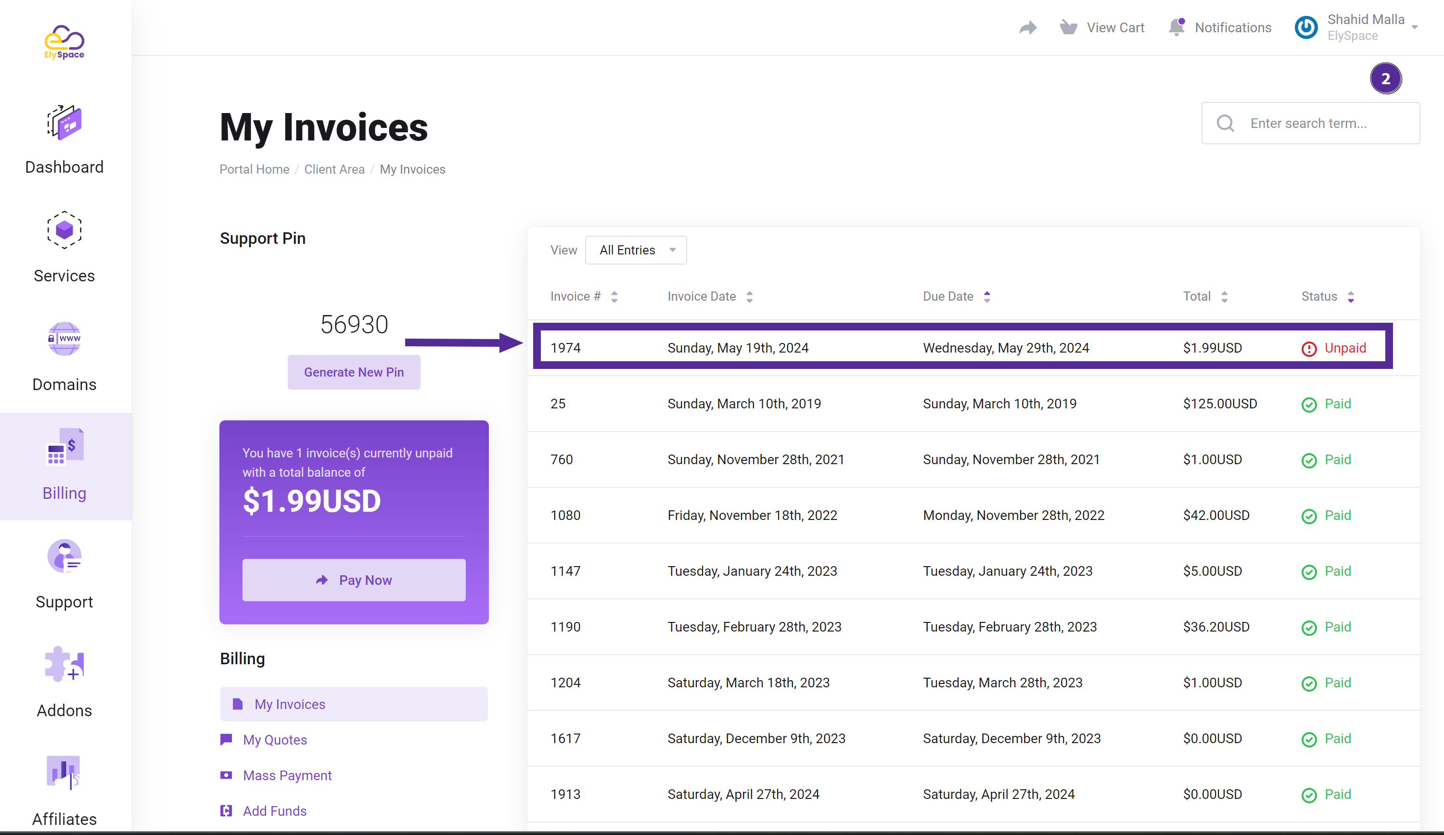Open the Services menu label

point(64,276)
